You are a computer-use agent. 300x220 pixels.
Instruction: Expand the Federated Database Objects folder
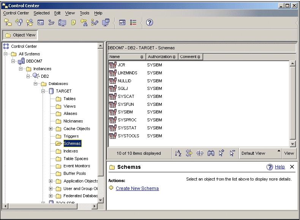point(51,196)
